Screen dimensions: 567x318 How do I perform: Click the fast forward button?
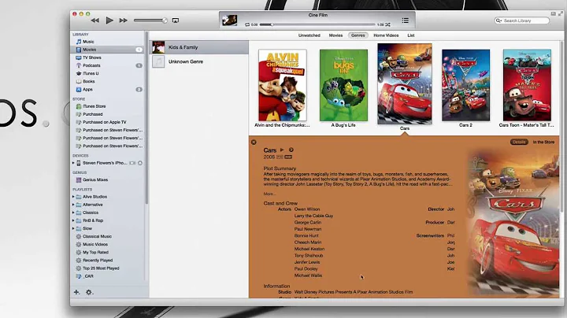tap(124, 20)
